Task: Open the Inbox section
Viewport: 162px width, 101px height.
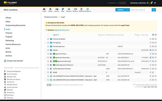Action: (x=8, y=21)
